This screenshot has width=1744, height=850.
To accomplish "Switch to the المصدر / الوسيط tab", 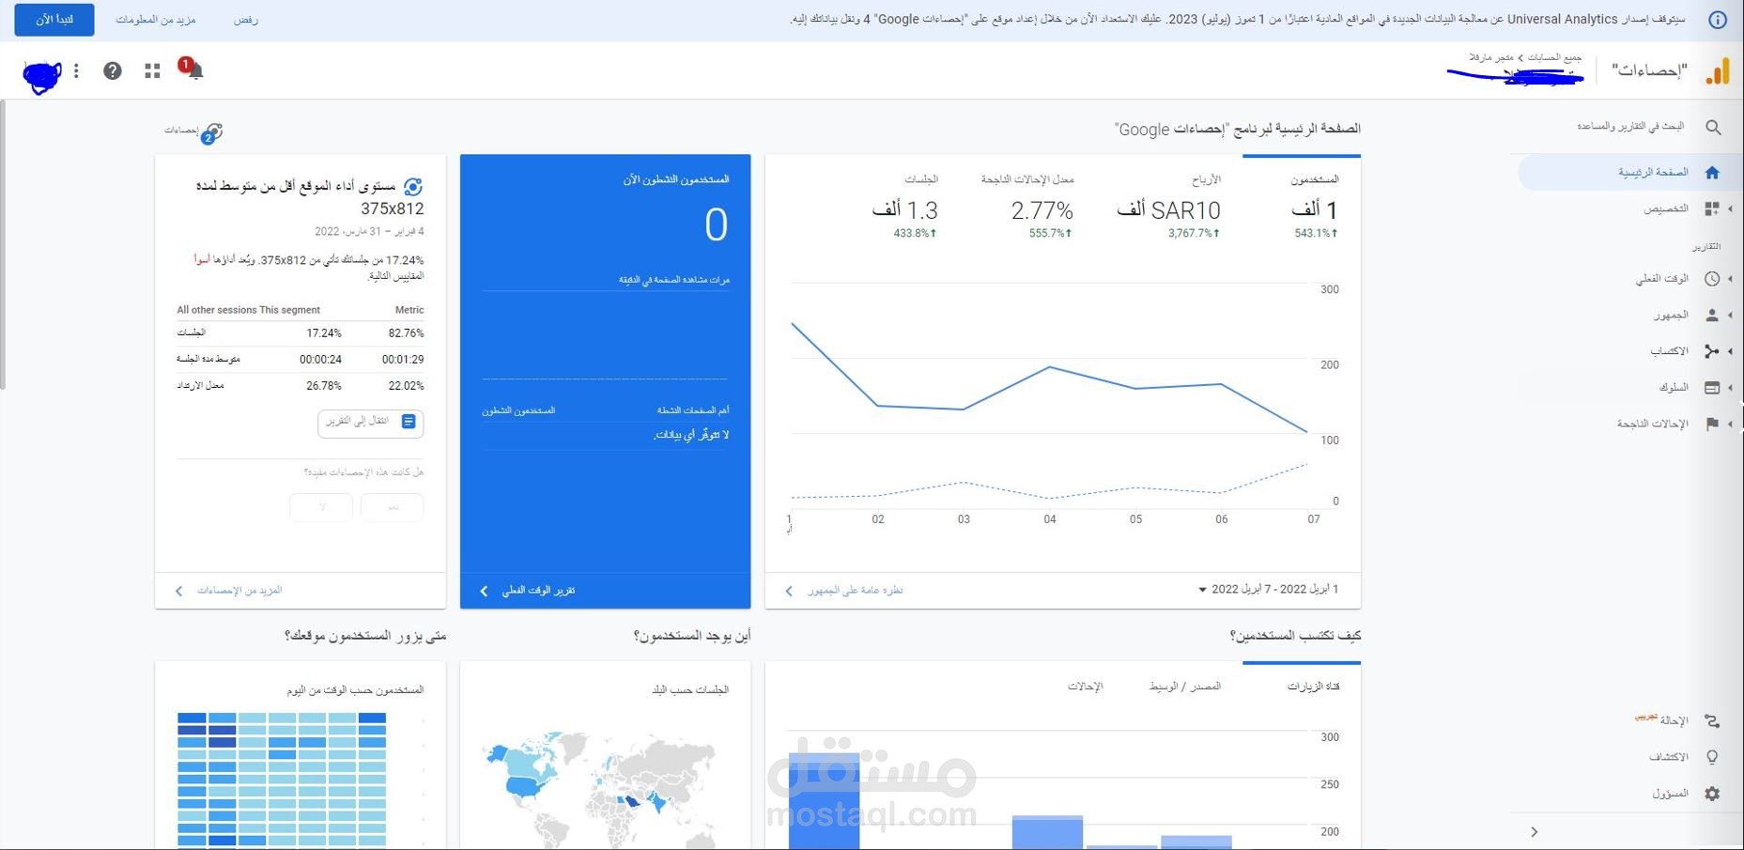I will coord(1186,686).
